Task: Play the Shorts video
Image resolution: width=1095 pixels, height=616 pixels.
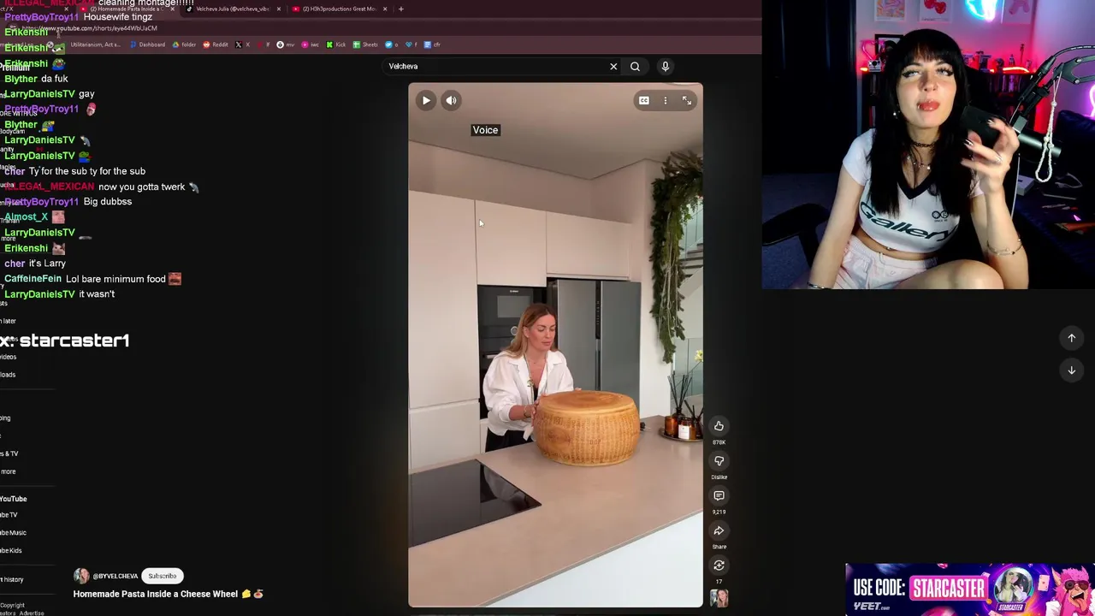Action: pos(426,100)
